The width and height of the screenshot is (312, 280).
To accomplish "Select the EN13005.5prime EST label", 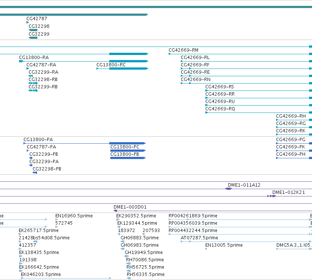I will click(224, 245).
